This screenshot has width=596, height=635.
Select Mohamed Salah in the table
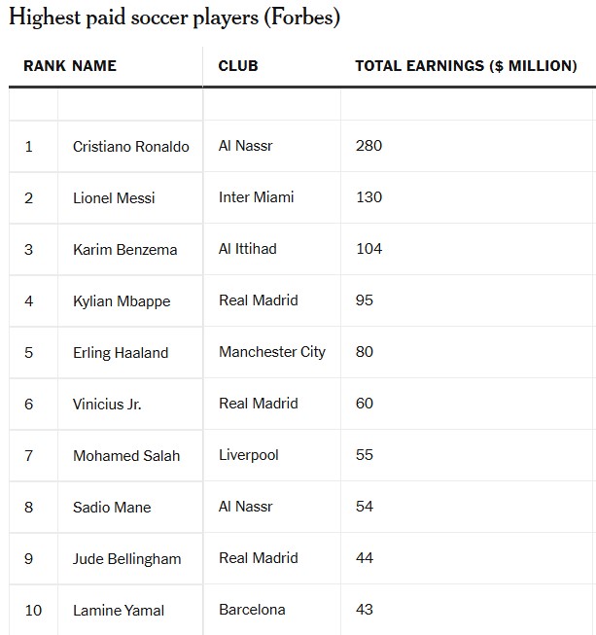tap(126, 456)
